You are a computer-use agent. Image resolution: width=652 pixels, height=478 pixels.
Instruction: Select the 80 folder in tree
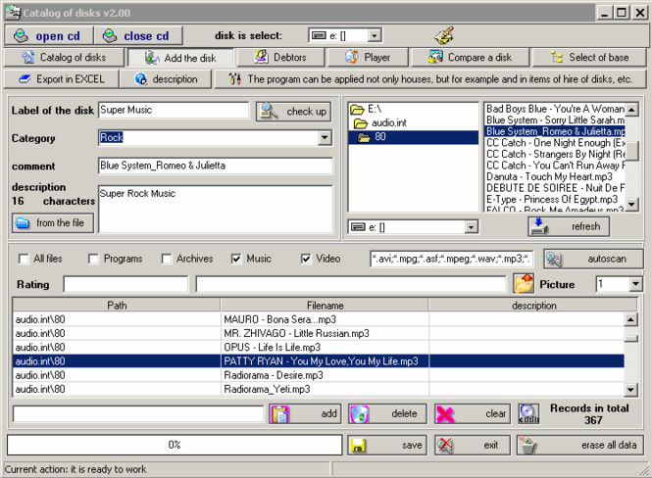pos(413,137)
